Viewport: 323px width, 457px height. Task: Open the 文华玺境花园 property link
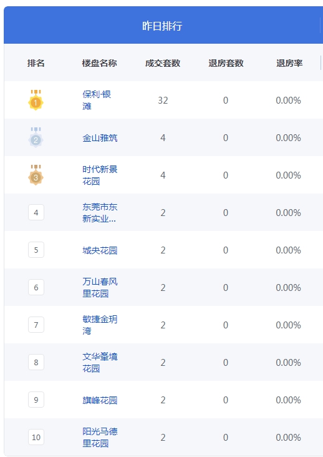click(x=100, y=362)
